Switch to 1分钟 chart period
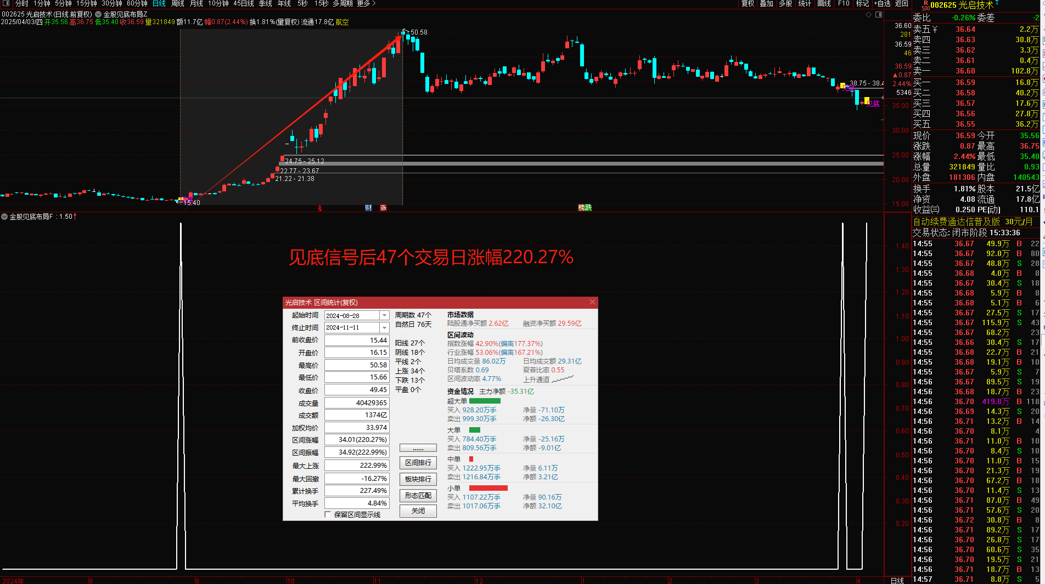Viewport: 1045px width, 584px height. (42, 3)
